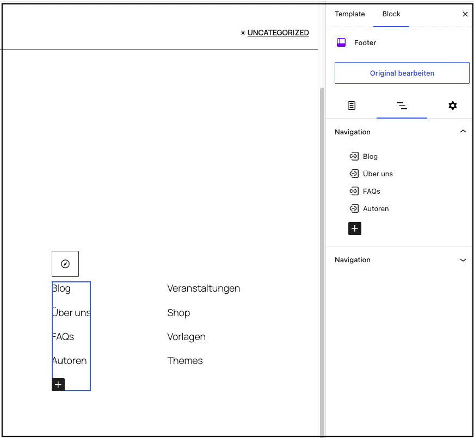This screenshot has width=474, height=438.
Task: Click Shop footer link
Action: pos(178,312)
